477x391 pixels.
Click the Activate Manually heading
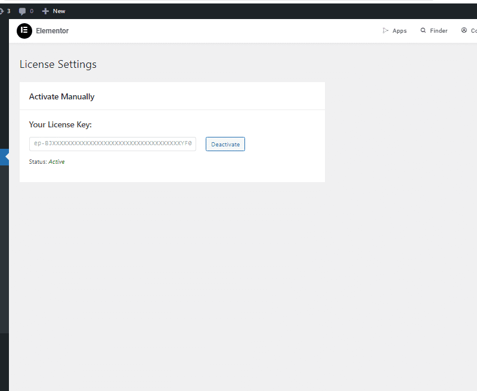62,96
